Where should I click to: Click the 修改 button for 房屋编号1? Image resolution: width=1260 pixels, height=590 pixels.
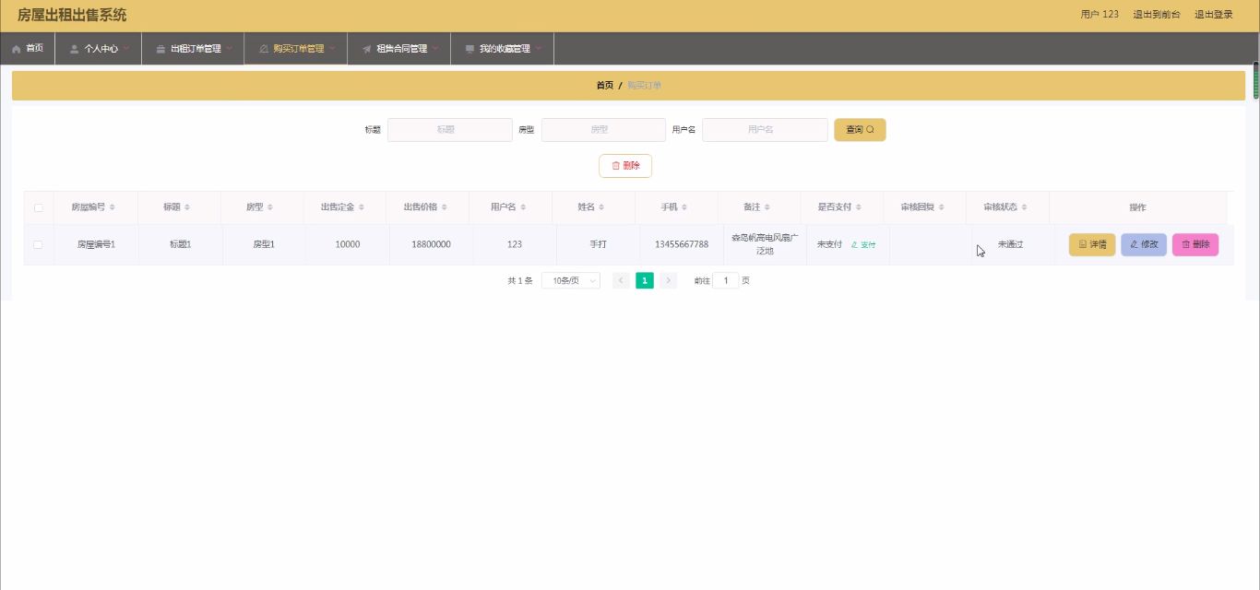1144,245
